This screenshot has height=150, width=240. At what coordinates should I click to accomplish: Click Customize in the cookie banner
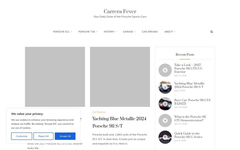point(22,136)
